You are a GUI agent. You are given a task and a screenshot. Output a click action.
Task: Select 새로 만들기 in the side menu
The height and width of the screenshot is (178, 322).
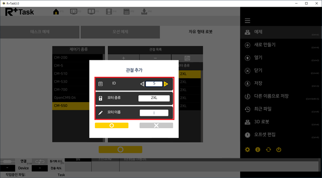(x=264, y=45)
